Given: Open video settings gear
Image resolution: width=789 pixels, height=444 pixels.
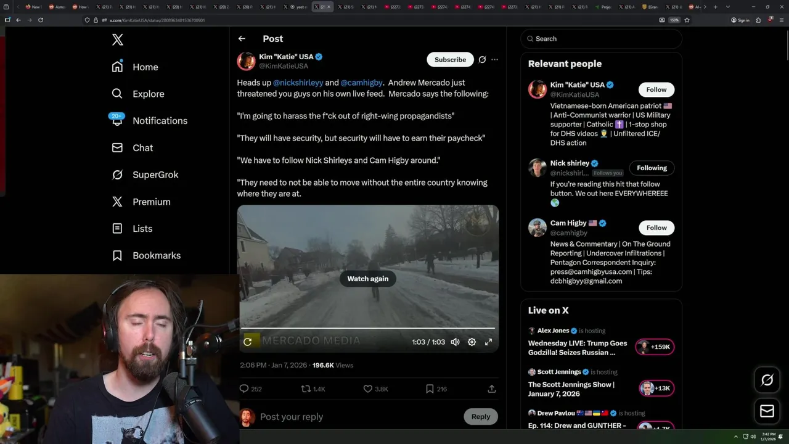Looking at the screenshot, I should 472,342.
